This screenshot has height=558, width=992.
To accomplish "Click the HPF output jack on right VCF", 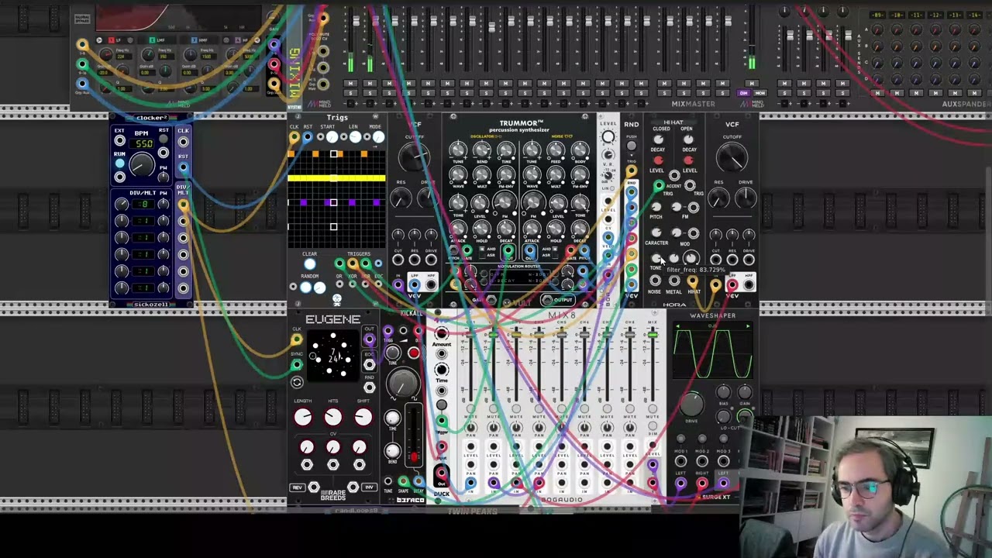I will pyautogui.click(x=749, y=286).
